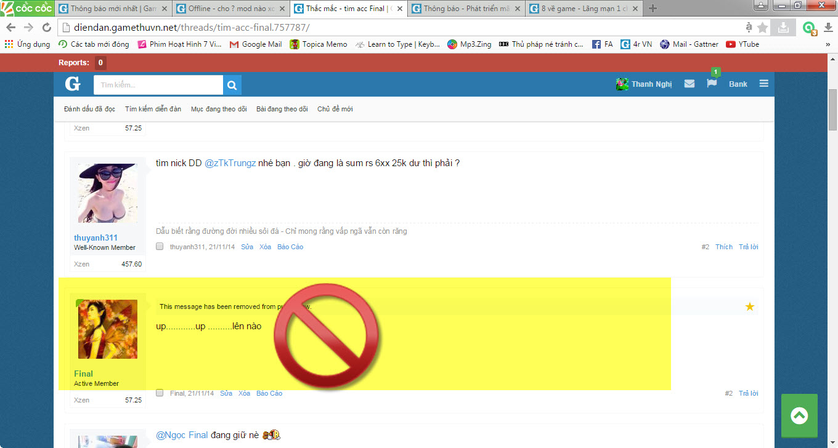Viewport: 838px width, 448px height.
Task: Click 'Thích' on thuyanh311's post
Action: pos(724,247)
